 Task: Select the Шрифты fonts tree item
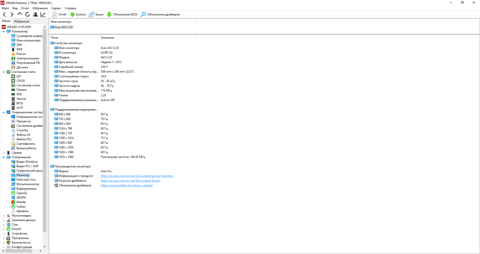(x=20, y=211)
